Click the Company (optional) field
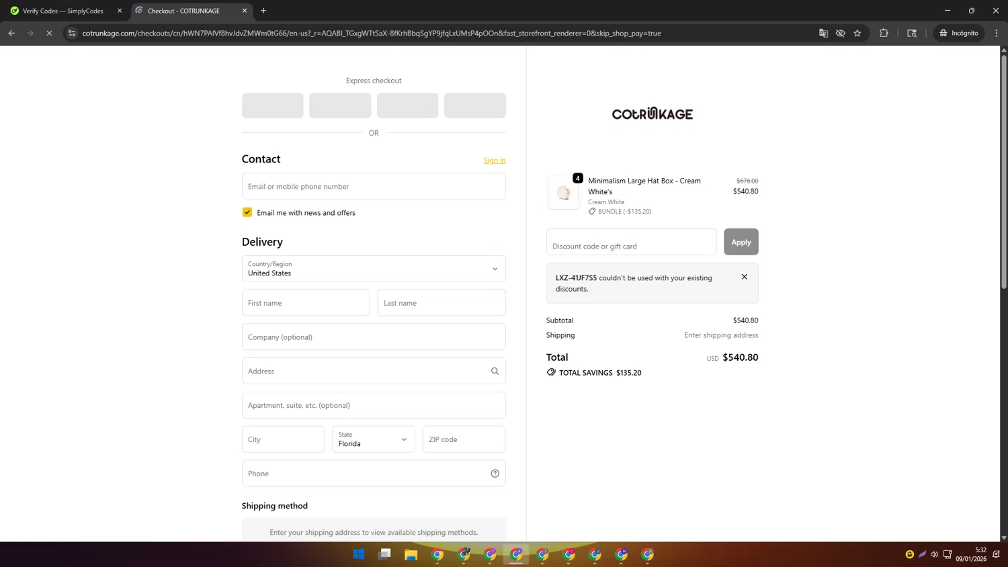The image size is (1008, 567). [374, 337]
